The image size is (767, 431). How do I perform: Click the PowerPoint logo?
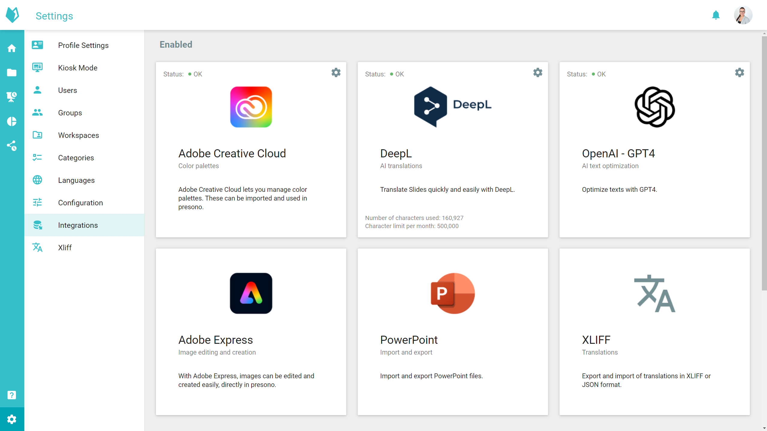(x=453, y=293)
